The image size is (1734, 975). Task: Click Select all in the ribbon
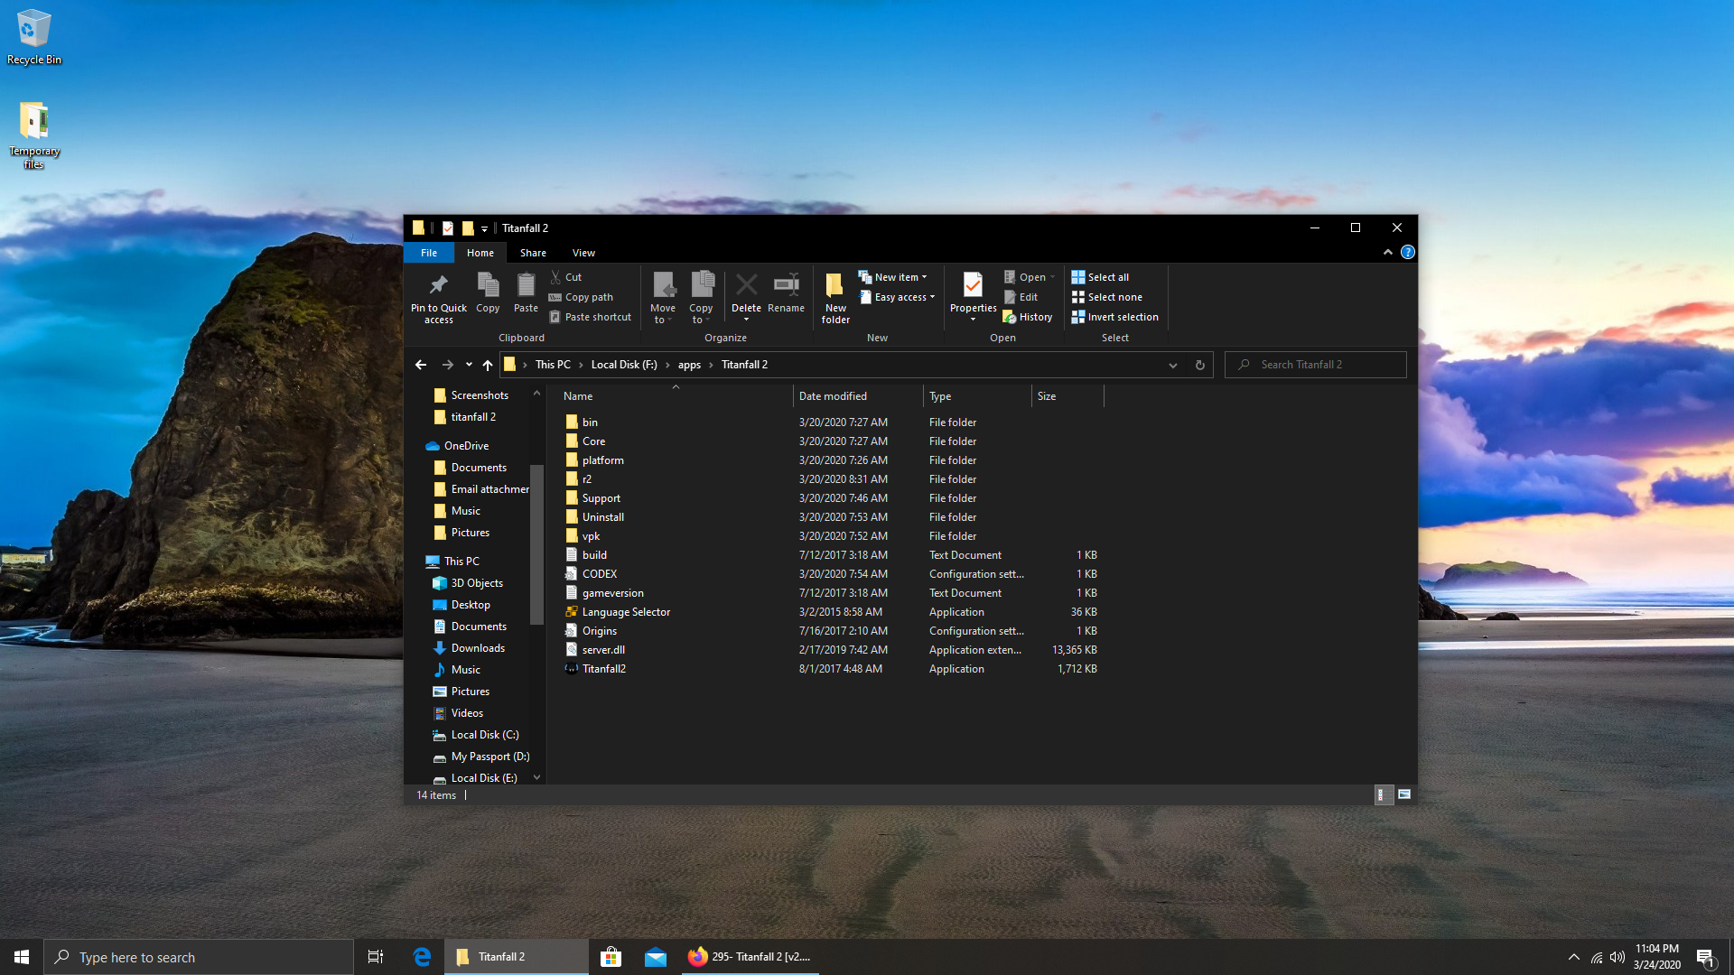(1100, 277)
